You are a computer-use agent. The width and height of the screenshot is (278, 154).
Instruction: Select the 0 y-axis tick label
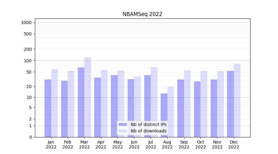pos(30,137)
